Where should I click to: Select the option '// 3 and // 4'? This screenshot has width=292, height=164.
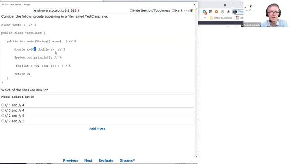(x=3, y=110)
